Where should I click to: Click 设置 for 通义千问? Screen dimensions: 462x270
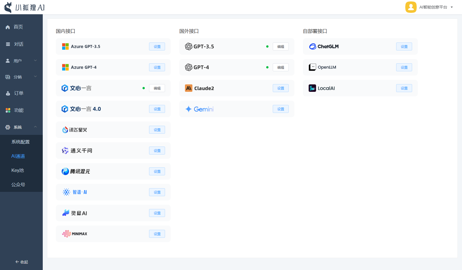[x=157, y=151]
